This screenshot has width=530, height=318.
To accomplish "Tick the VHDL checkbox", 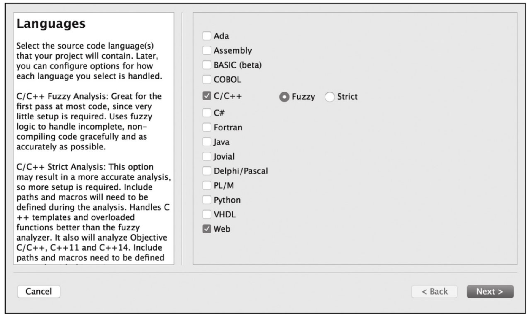I will tap(207, 215).
